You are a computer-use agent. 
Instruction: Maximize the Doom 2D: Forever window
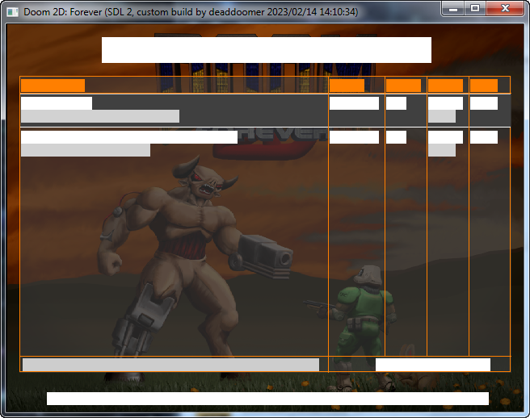tap(475, 8)
